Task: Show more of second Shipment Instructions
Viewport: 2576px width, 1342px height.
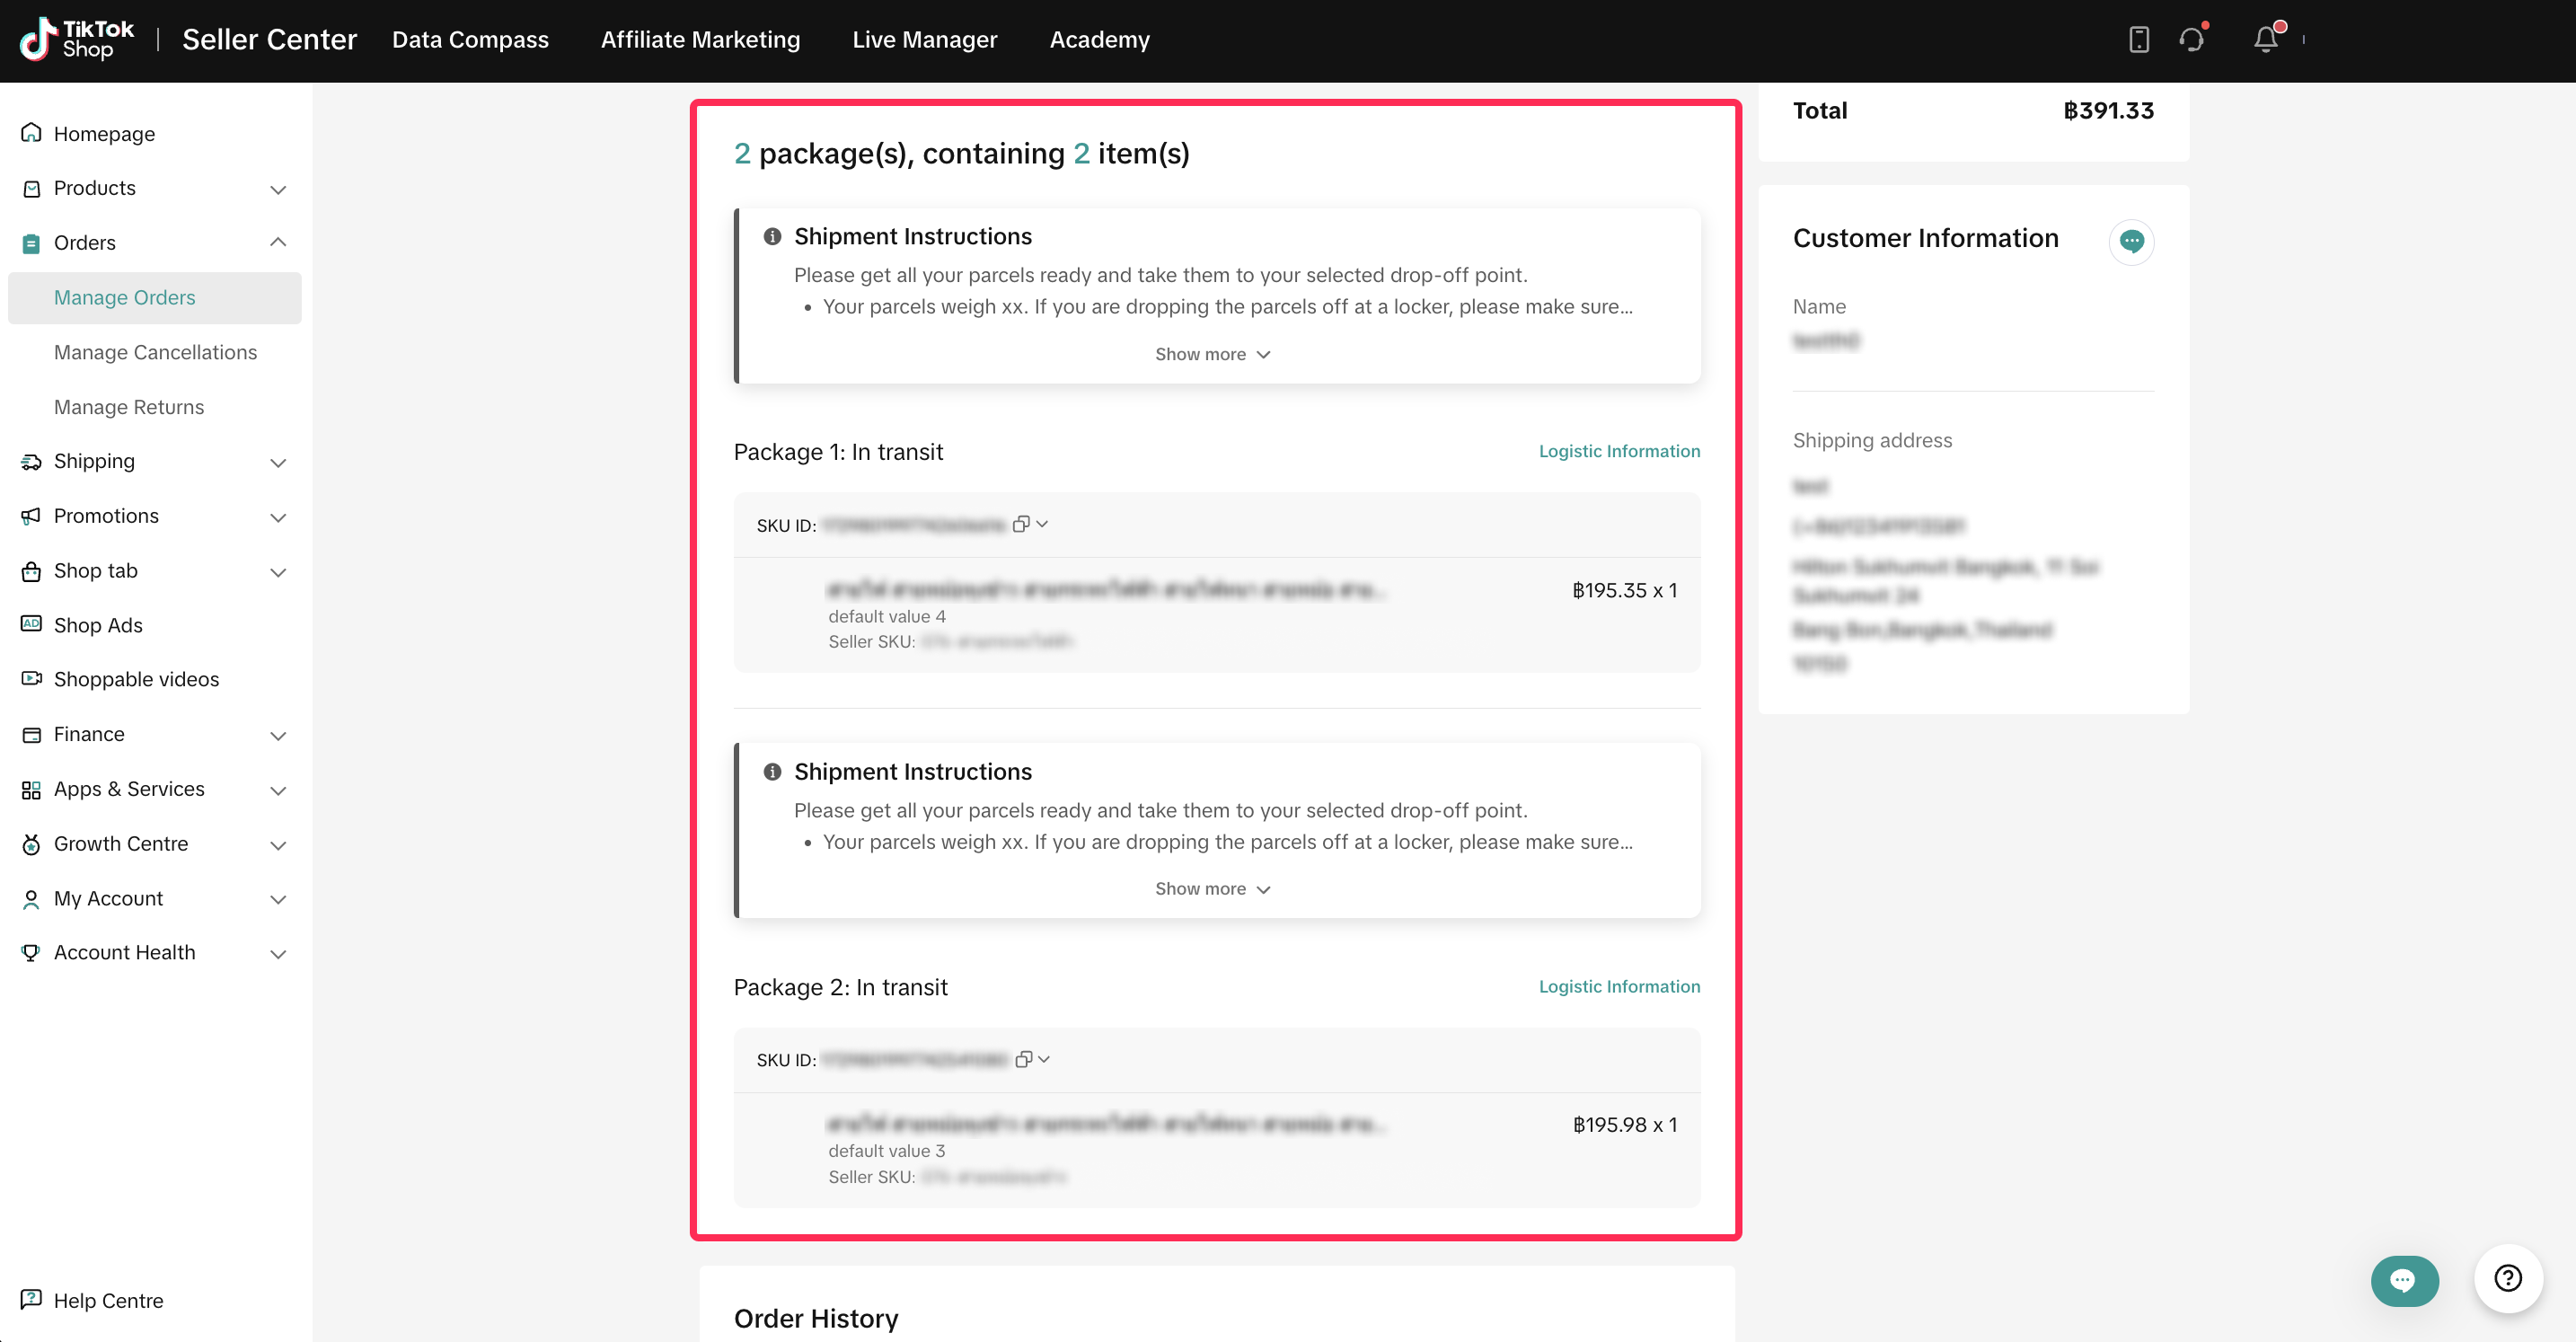Action: [x=1212, y=889]
